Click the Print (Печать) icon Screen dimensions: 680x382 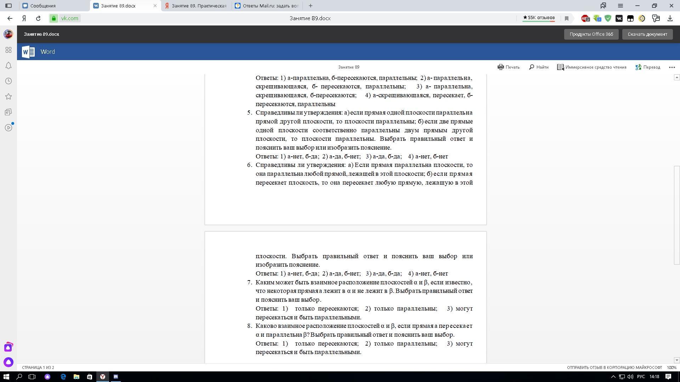tap(501, 67)
